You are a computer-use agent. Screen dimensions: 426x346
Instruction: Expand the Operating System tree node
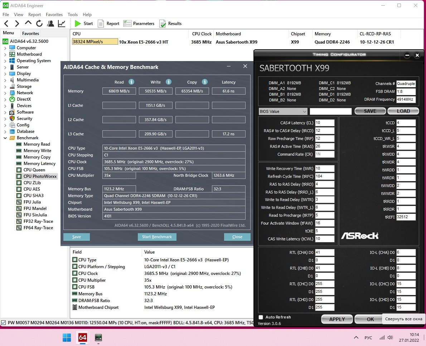point(5,61)
